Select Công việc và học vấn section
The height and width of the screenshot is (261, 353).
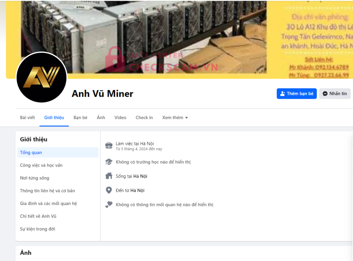[x=41, y=165]
